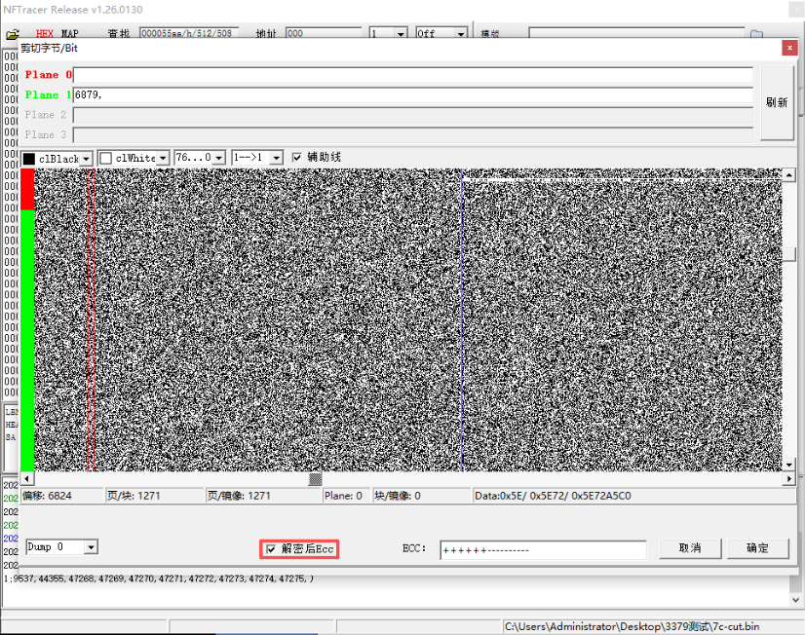Click the 块/镜像: 0 status cell

click(x=421, y=496)
